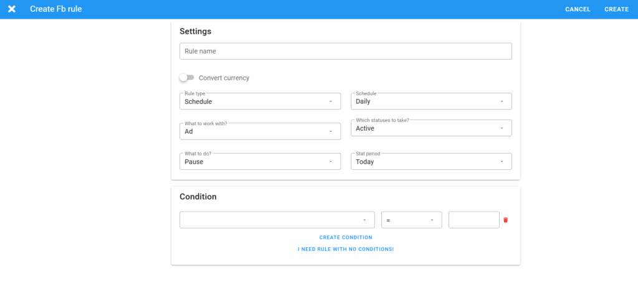Expand the What to work with dropdown
This screenshot has width=638, height=295.
pyautogui.click(x=260, y=131)
